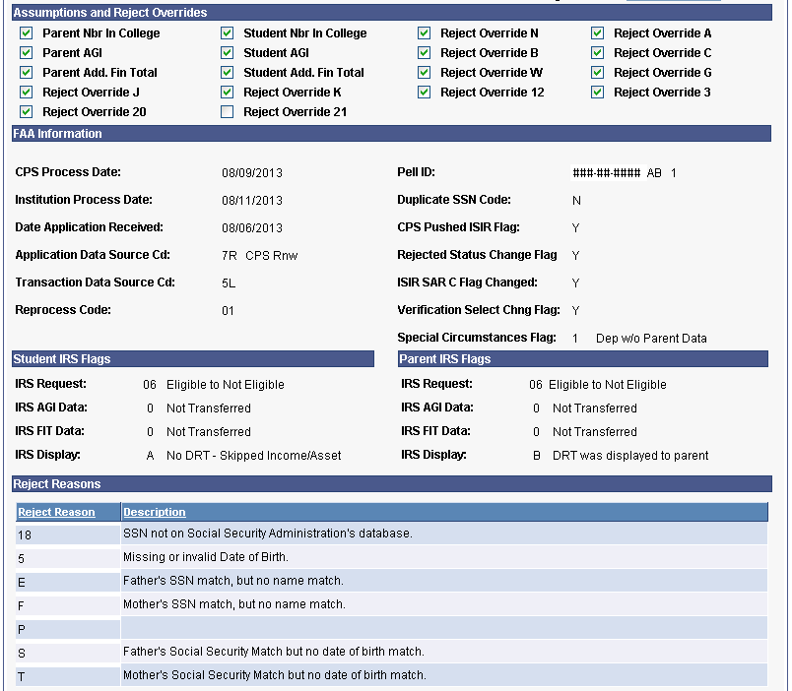
Task: Sort by Description column header
Action: [x=155, y=512]
